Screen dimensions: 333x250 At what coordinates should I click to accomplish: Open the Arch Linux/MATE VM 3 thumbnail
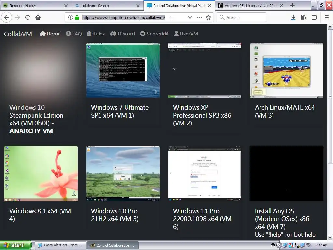click(286, 70)
